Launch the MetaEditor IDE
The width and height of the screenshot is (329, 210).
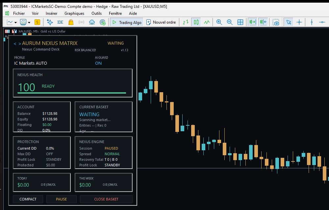click(60, 22)
